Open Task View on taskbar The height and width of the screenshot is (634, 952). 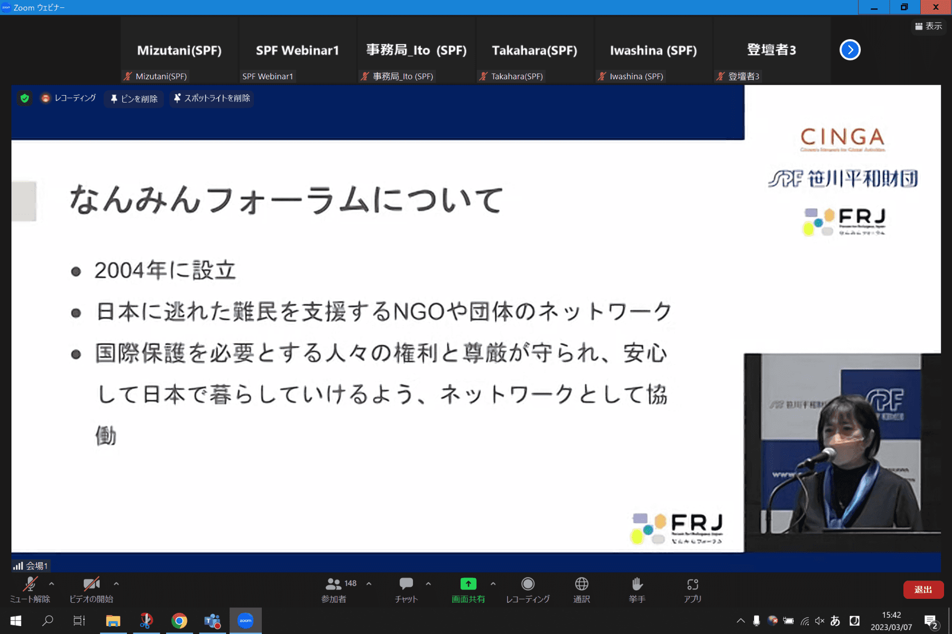point(79,621)
